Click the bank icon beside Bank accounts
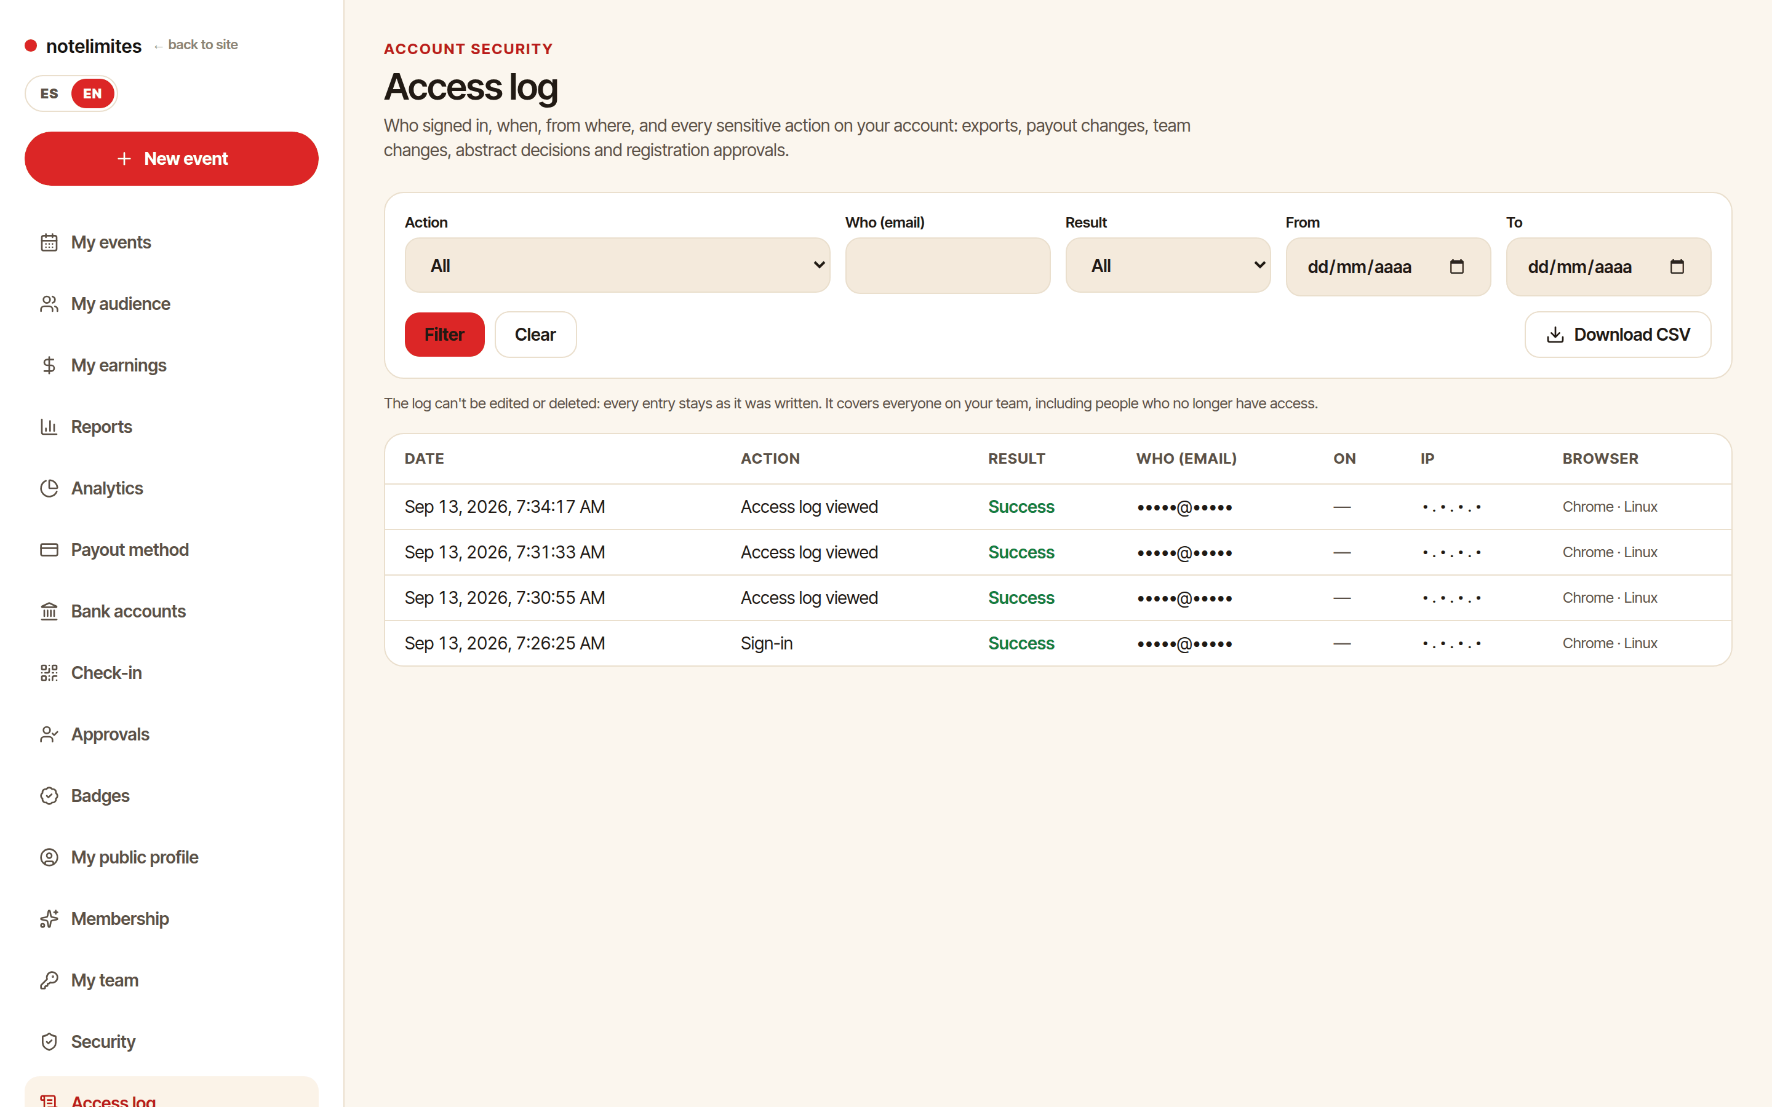Image resolution: width=1772 pixels, height=1107 pixels. 49,611
